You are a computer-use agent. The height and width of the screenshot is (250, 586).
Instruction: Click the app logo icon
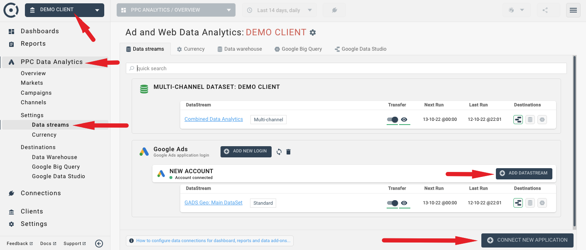pyautogui.click(x=11, y=10)
